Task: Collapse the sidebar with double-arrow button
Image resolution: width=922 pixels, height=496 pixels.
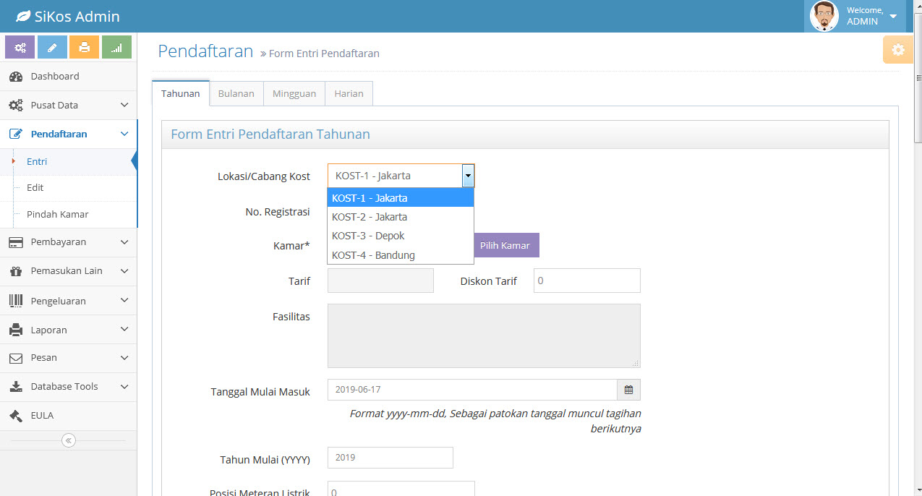Action: [x=69, y=440]
